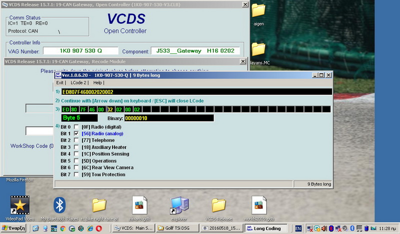This screenshot has height=234, width=400.
Task: Switch to VCDS: Main Screen taskbar button
Action: (x=133, y=228)
